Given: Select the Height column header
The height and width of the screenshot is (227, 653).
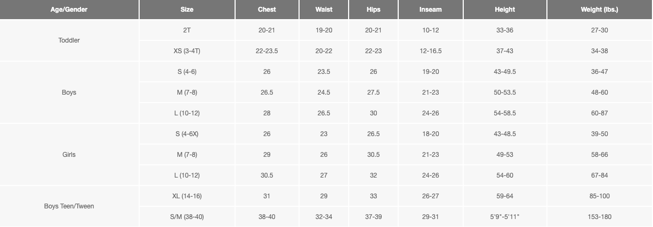Looking at the screenshot, I should click(505, 10).
